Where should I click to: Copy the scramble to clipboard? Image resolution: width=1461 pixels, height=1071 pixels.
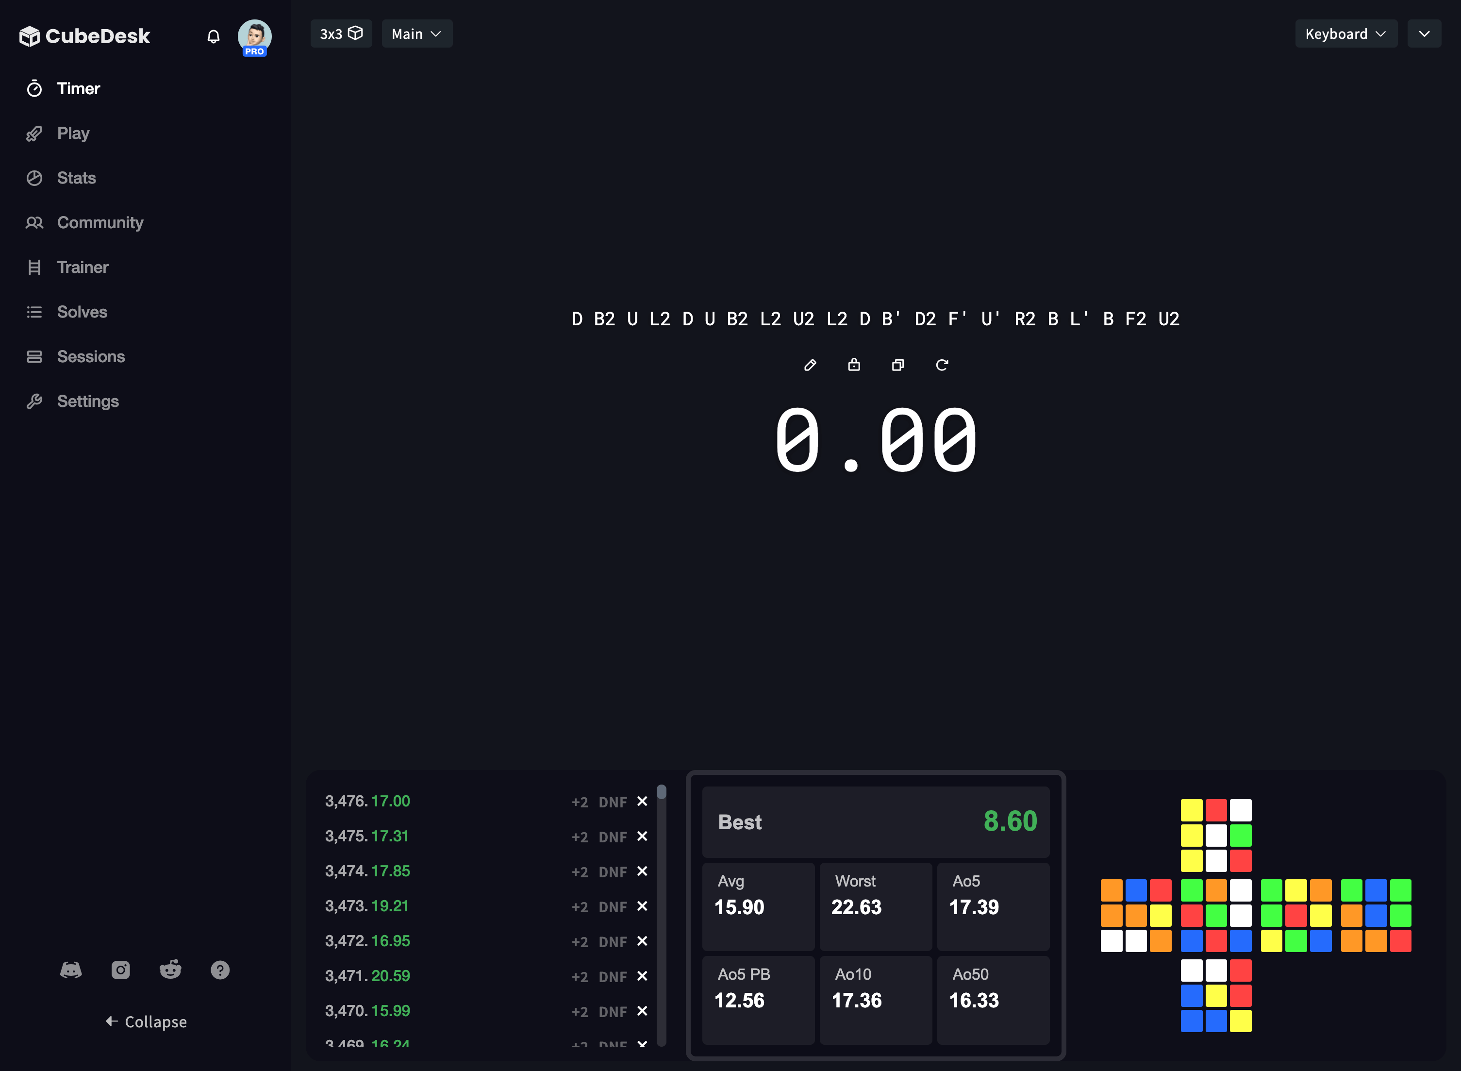click(897, 364)
